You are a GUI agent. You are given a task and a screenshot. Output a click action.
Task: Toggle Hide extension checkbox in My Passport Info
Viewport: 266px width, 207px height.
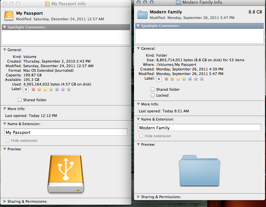[x=8, y=141]
